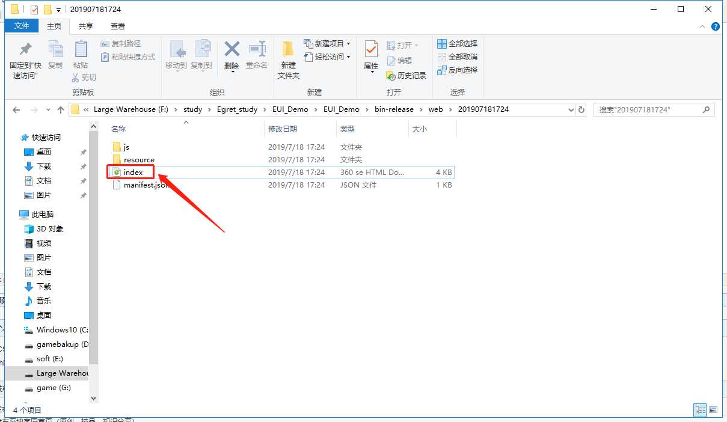
Task: Click the Copy ribbon icon
Action: [55, 49]
